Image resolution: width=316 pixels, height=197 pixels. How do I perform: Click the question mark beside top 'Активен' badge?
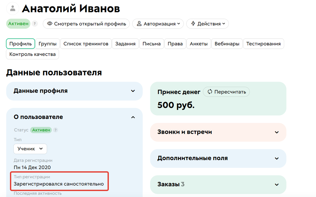[34, 24]
